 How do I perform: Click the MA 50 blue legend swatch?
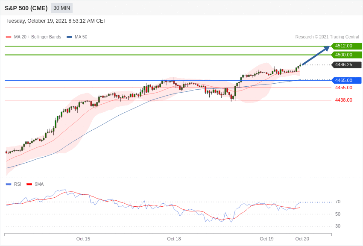click(x=69, y=37)
